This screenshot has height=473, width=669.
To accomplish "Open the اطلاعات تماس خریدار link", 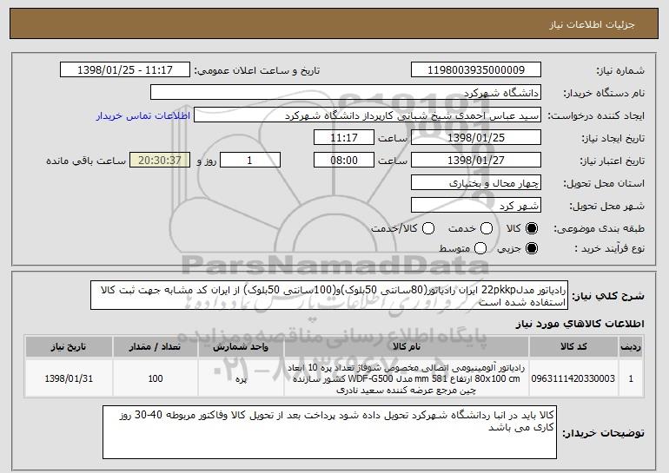I will pyautogui.click(x=143, y=115).
